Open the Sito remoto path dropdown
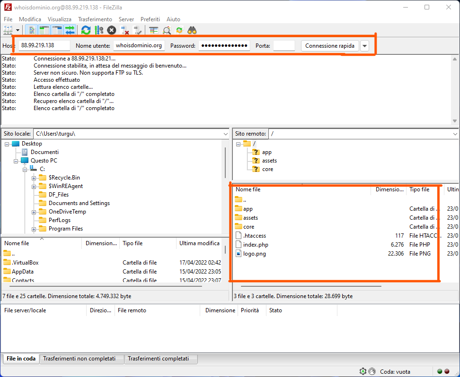460x377 pixels. (x=454, y=134)
